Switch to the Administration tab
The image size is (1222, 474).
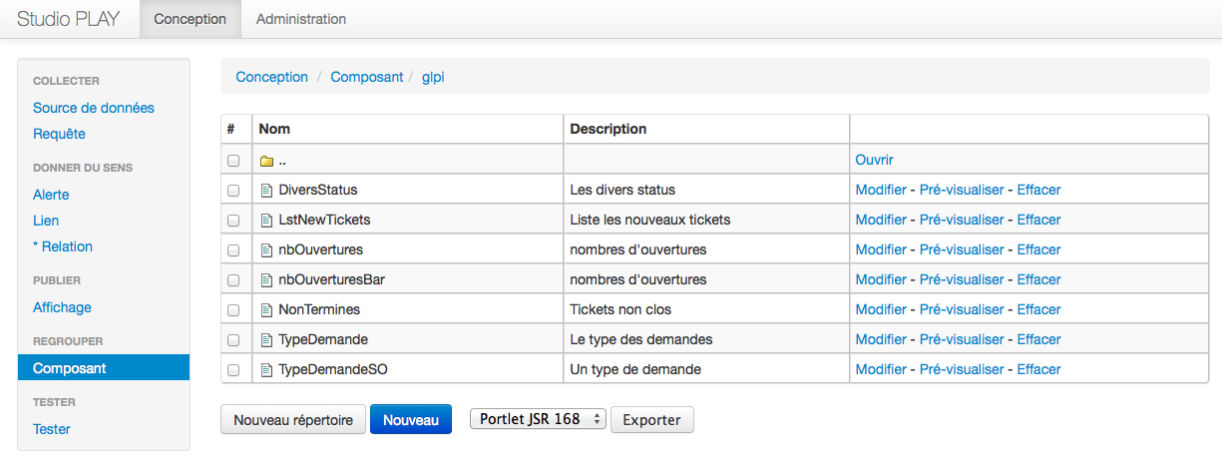coord(301,19)
